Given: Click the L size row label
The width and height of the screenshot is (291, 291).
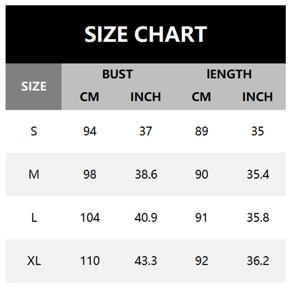Looking at the screenshot, I should [x=34, y=218].
